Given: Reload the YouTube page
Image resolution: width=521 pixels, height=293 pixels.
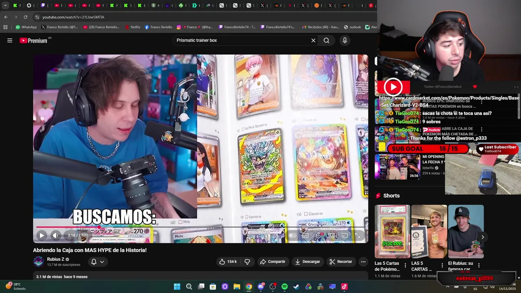Looking at the screenshot, I should click(x=25, y=17).
